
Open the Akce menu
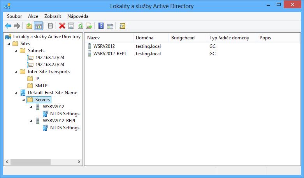coord(33,16)
